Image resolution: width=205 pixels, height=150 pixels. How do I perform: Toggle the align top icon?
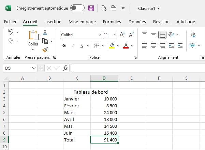coord(145,34)
